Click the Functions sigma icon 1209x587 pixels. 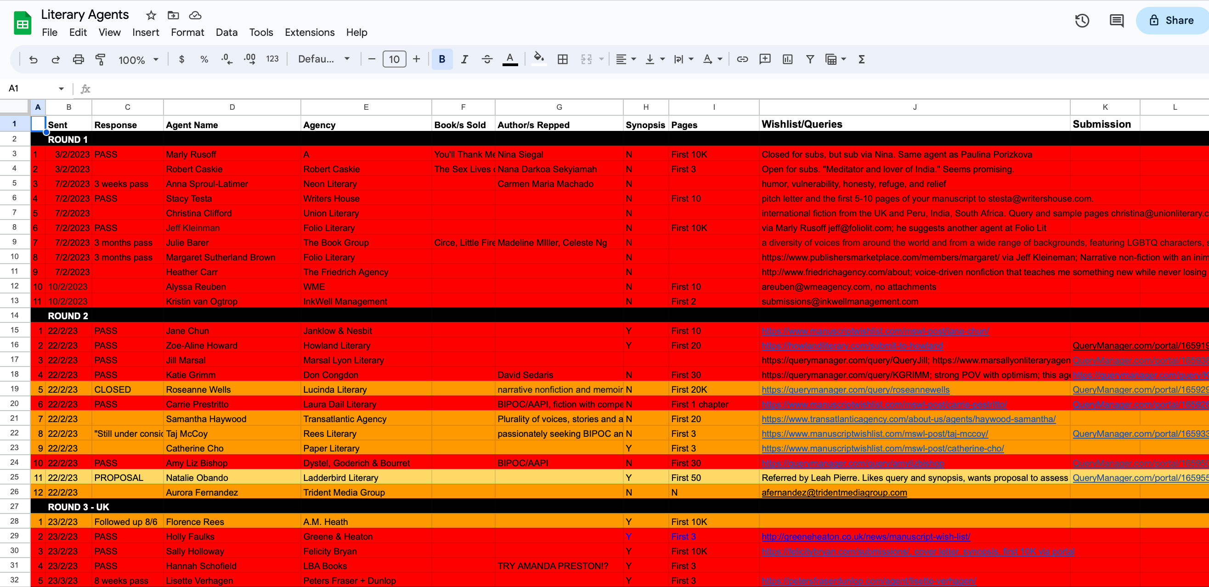pyautogui.click(x=861, y=60)
